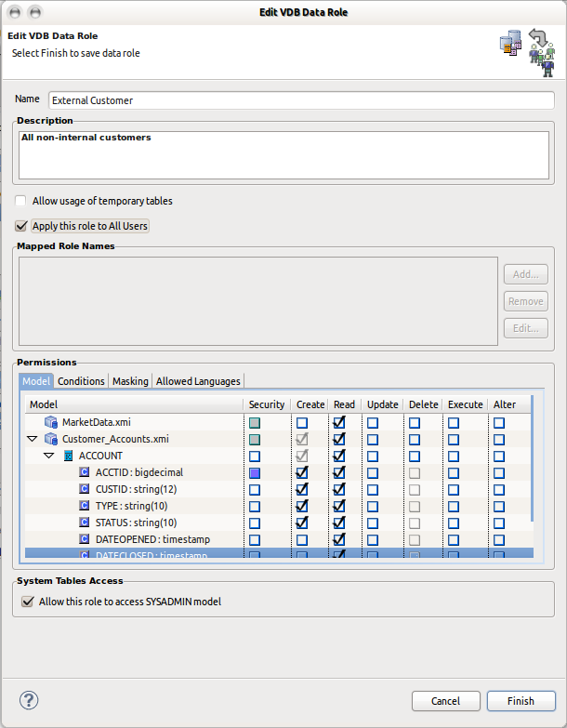Click the ACCTID column icon
Viewport: 567px width, 728px height.
click(x=85, y=472)
